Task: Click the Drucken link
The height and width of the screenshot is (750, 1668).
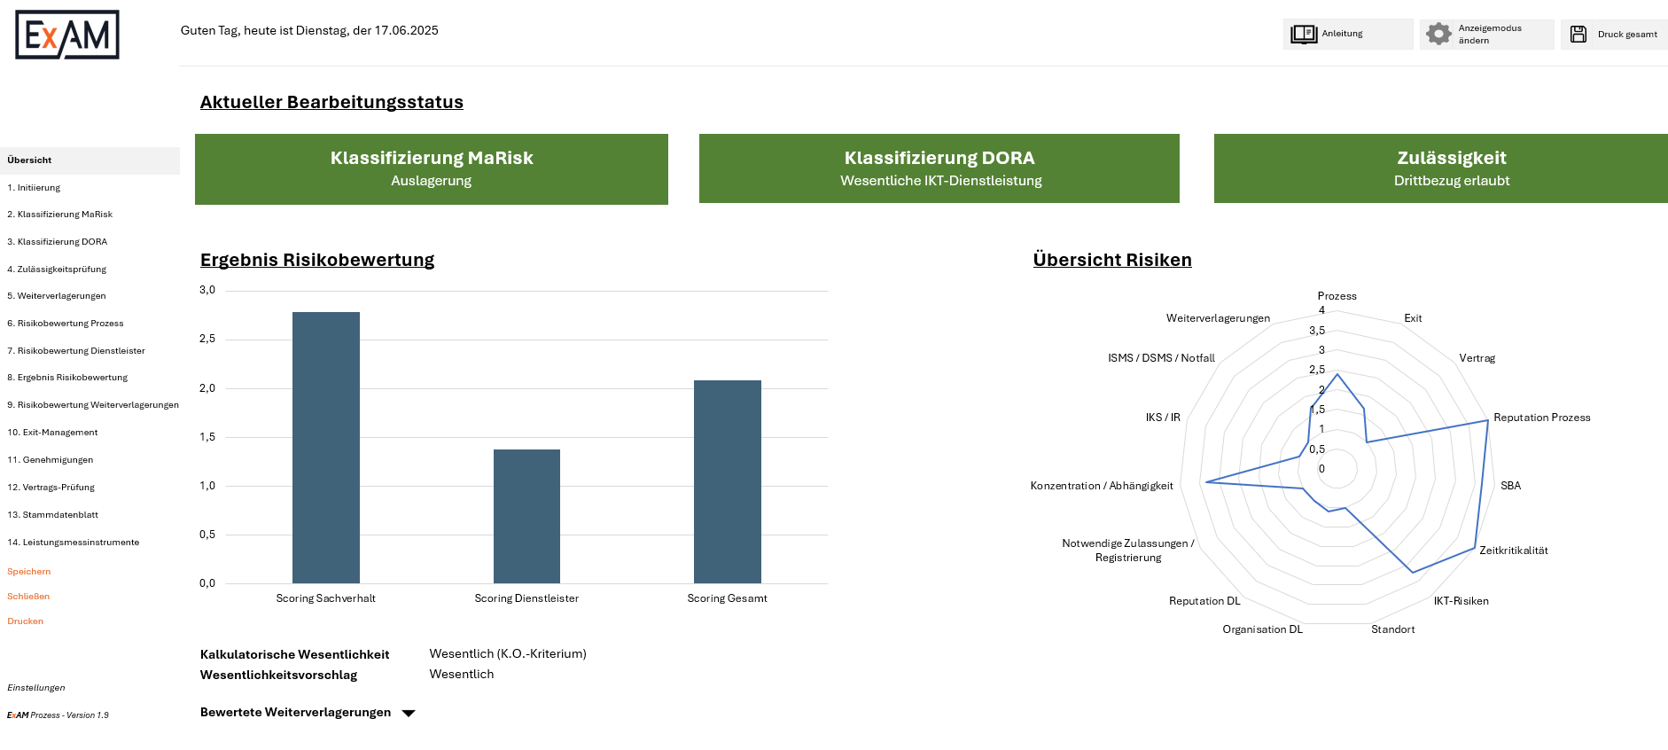Action: click(x=26, y=621)
